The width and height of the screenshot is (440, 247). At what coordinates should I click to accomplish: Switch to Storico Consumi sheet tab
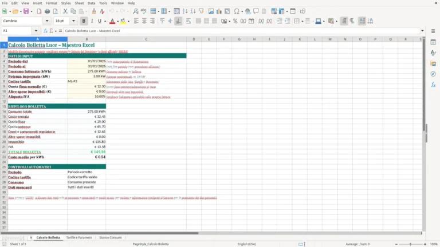click(x=110, y=237)
